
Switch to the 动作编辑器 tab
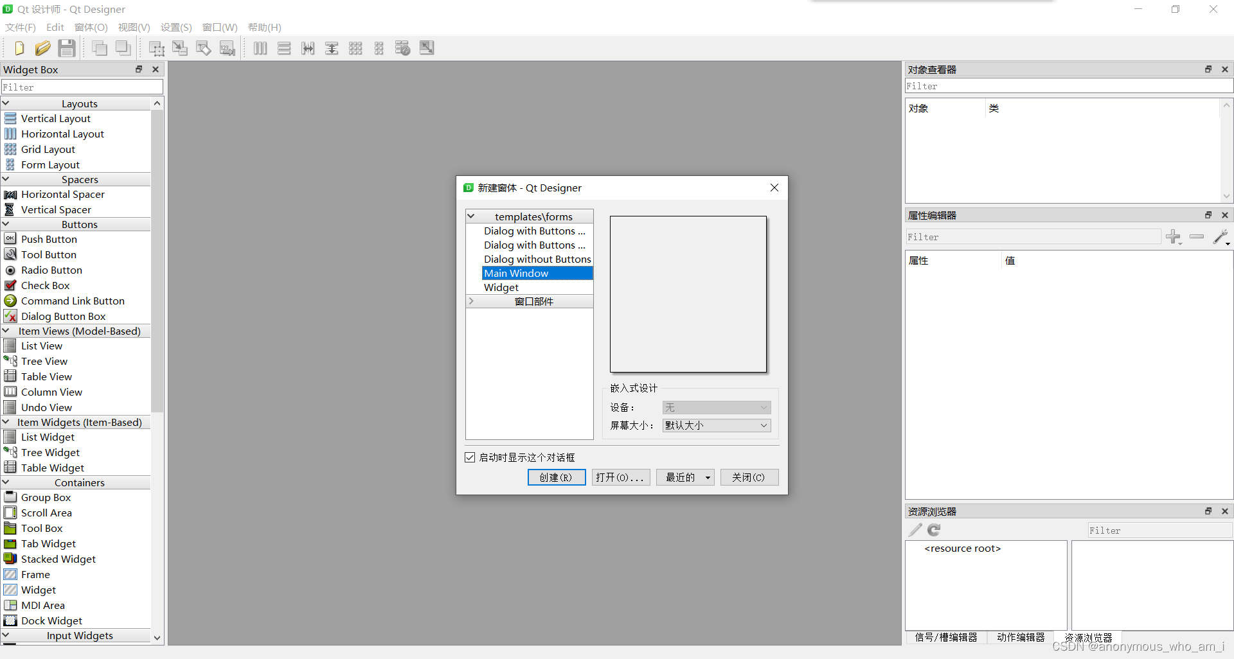coord(1021,637)
